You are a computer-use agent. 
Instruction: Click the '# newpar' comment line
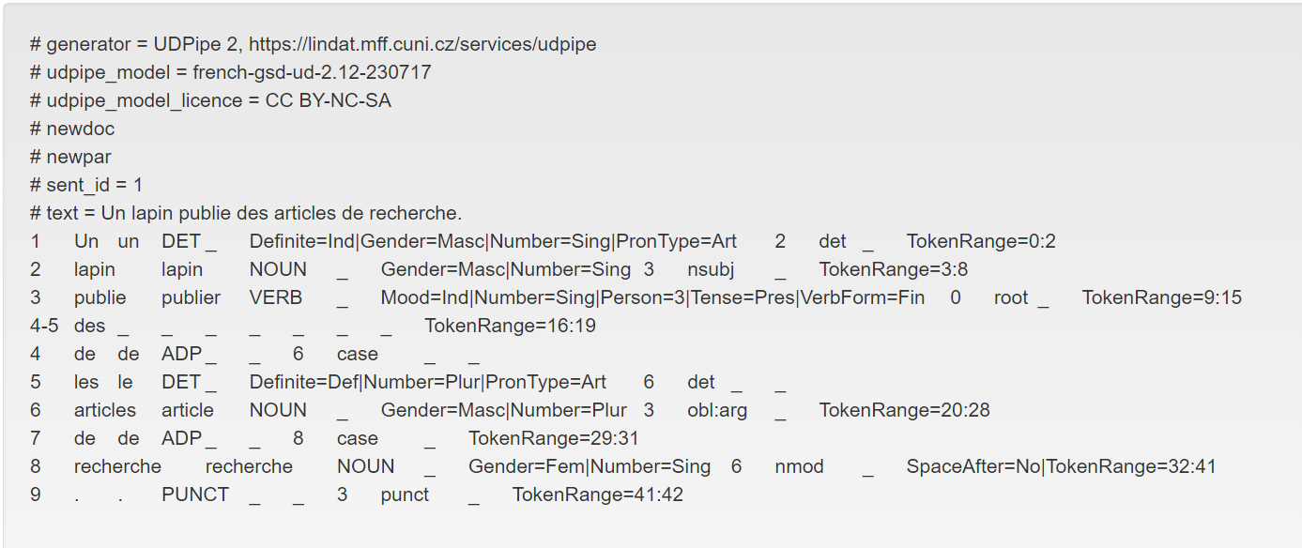tap(71, 157)
